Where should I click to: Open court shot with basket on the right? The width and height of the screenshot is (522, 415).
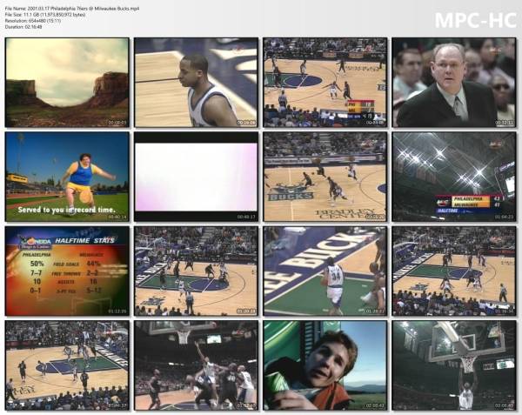tap(67, 365)
